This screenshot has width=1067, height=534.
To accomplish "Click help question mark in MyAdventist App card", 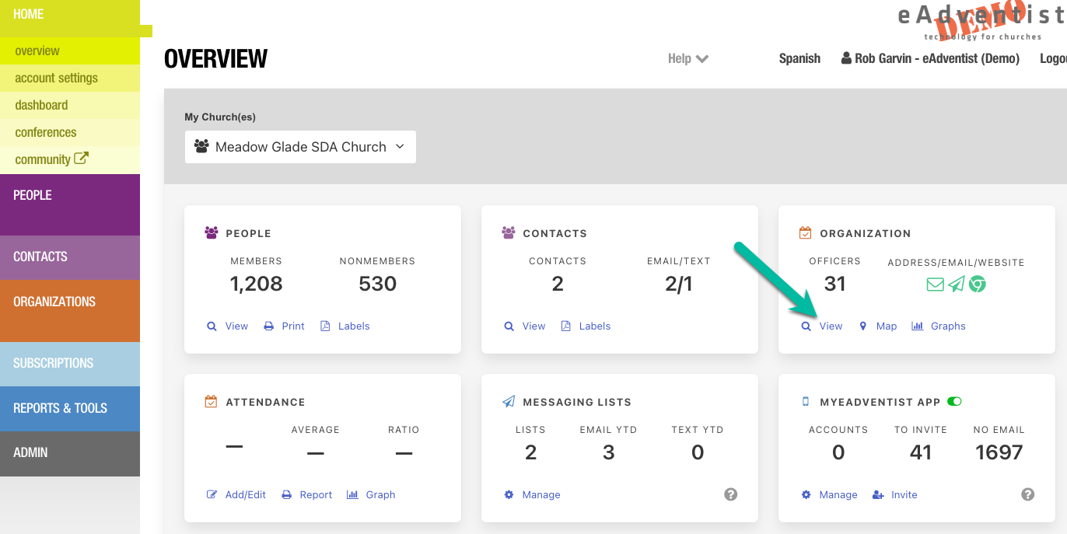I will click(x=1027, y=494).
